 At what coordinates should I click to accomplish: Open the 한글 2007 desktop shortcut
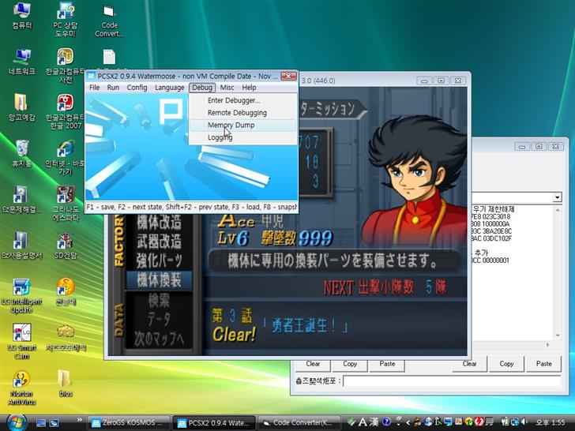tap(66, 111)
